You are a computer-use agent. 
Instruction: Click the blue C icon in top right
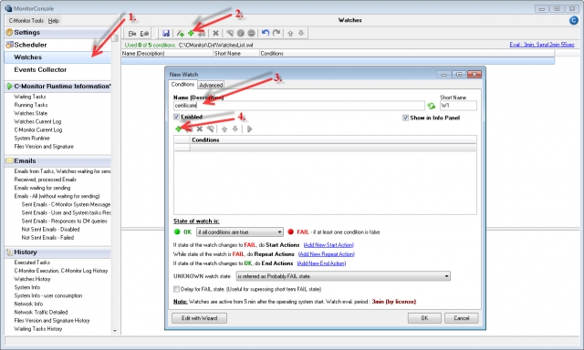574,20
